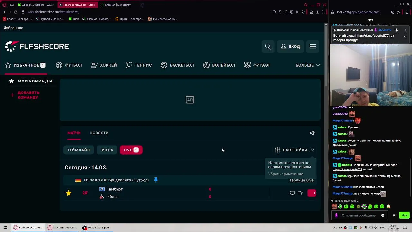Screen dimensions: 412x232
Task: Open Flashscore hamburger menu
Action: click(313, 46)
